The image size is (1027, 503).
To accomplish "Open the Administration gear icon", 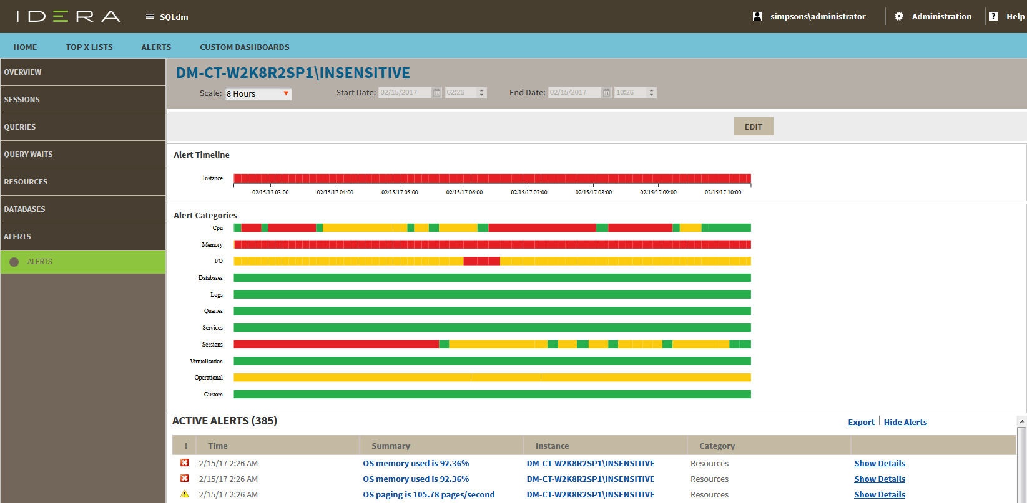I will coord(898,17).
